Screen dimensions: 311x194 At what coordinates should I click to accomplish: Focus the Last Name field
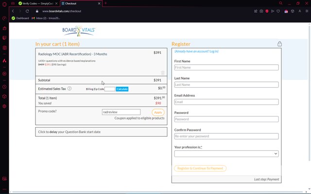tap(226, 85)
